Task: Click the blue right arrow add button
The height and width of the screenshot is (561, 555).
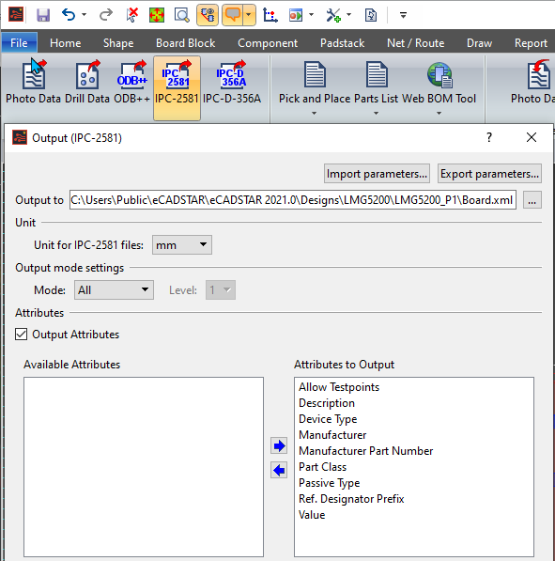Action: [x=279, y=445]
